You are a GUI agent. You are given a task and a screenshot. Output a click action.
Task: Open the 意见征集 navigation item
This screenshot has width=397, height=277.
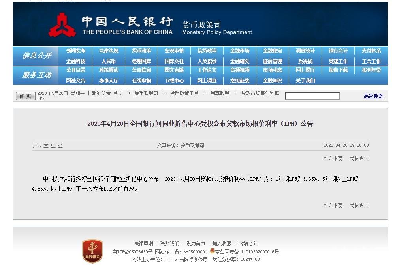tap(240, 80)
